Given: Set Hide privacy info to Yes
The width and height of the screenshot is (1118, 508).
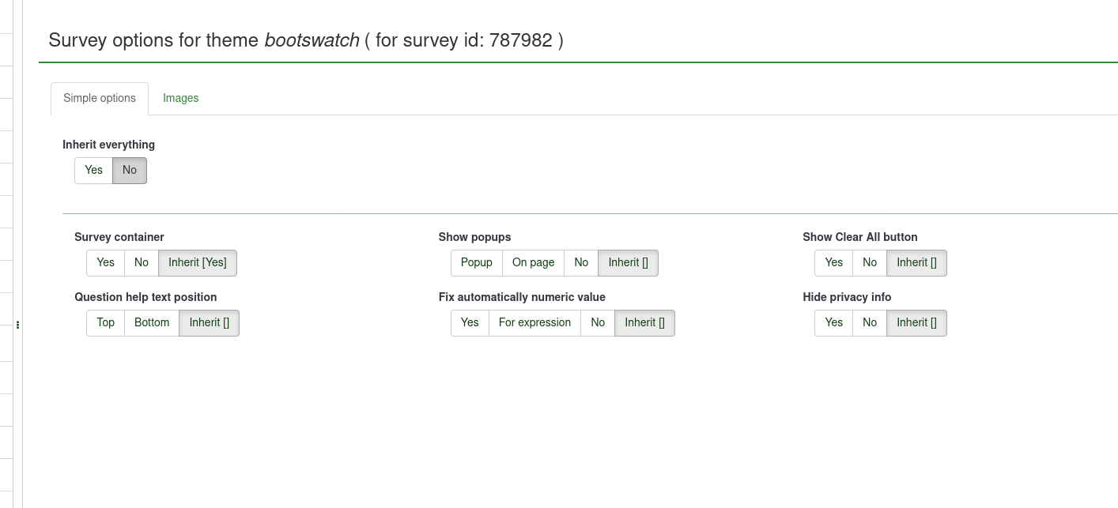Looking at the screenshot, I should [x=833, y=322].
